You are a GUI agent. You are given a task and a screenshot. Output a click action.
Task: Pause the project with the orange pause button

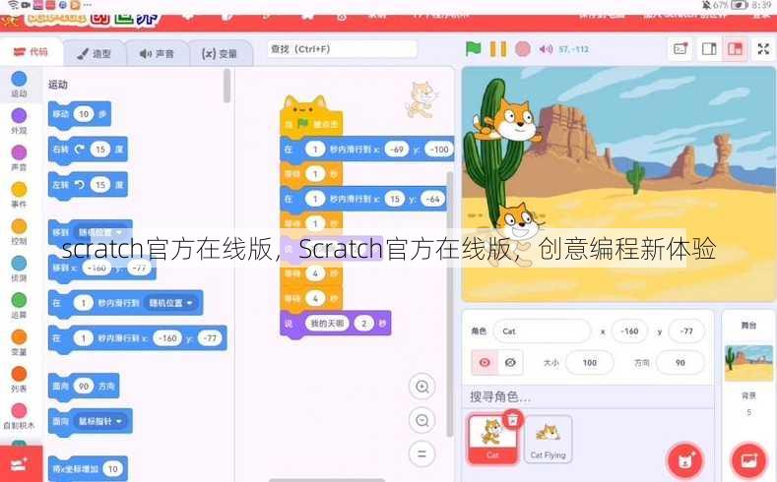498,49
